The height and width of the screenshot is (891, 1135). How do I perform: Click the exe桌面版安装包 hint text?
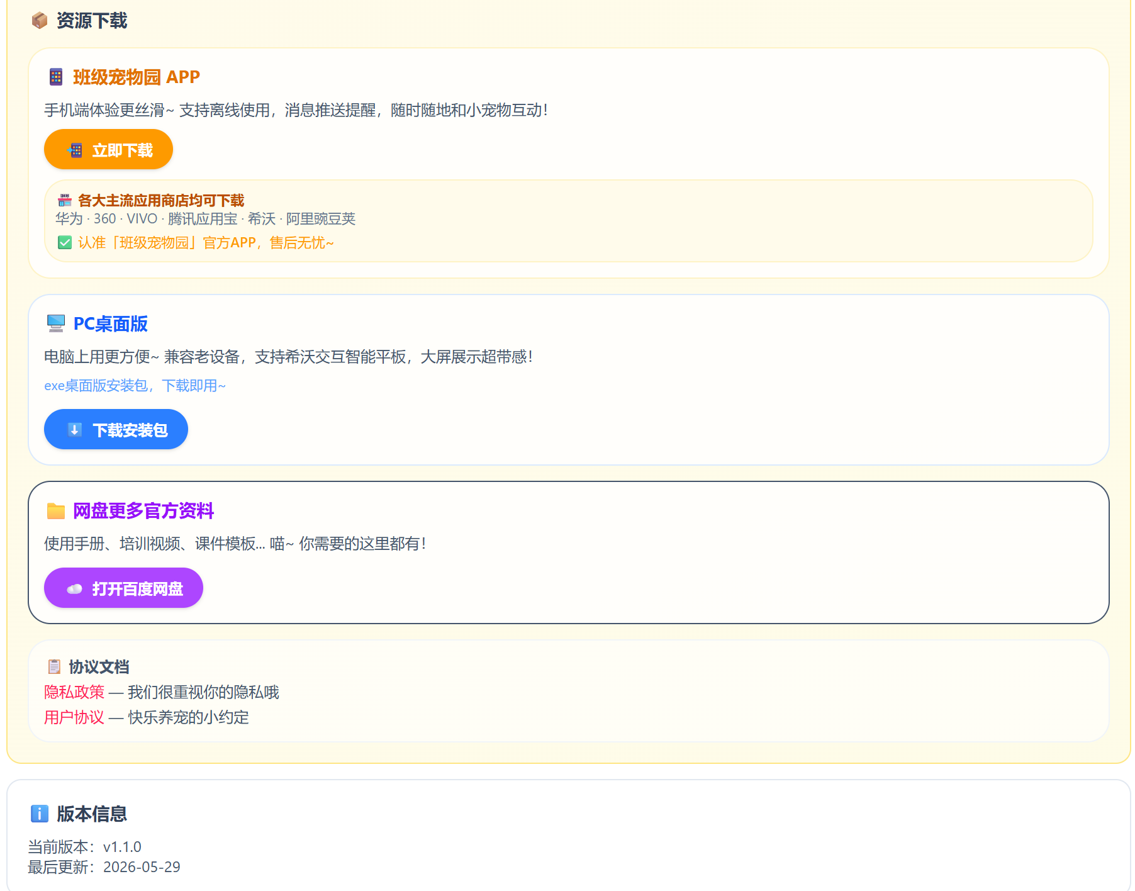135,385
